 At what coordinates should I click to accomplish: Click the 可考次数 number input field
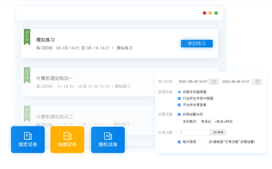pos(194,132)
